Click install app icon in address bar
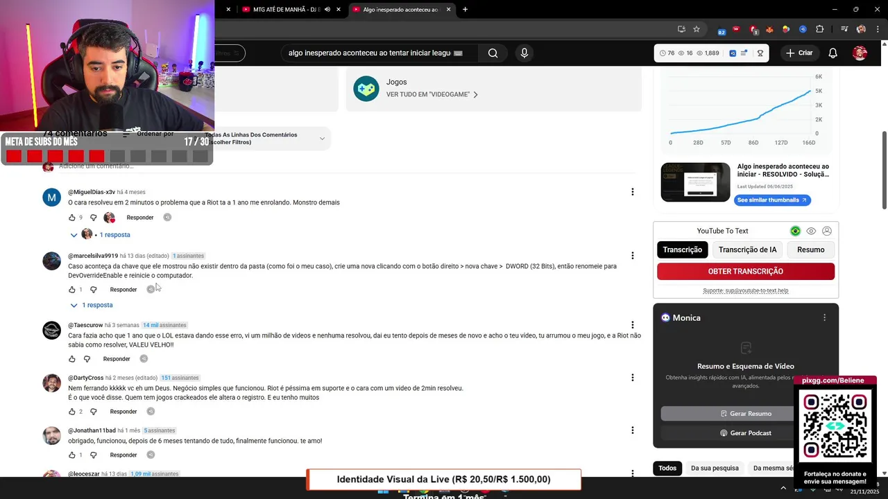Image resolution: width=888 pixels, height=499 pixels. (681, 29)
